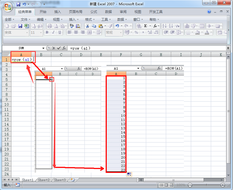Image resolution: width=233 pixels, height=190 pixels.
Task: Open the paste options dropdown arrow
Action: (105, 26)
